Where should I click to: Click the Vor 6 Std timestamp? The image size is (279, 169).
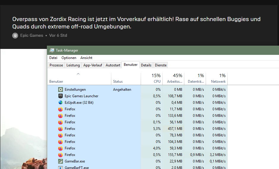point(58,36)
